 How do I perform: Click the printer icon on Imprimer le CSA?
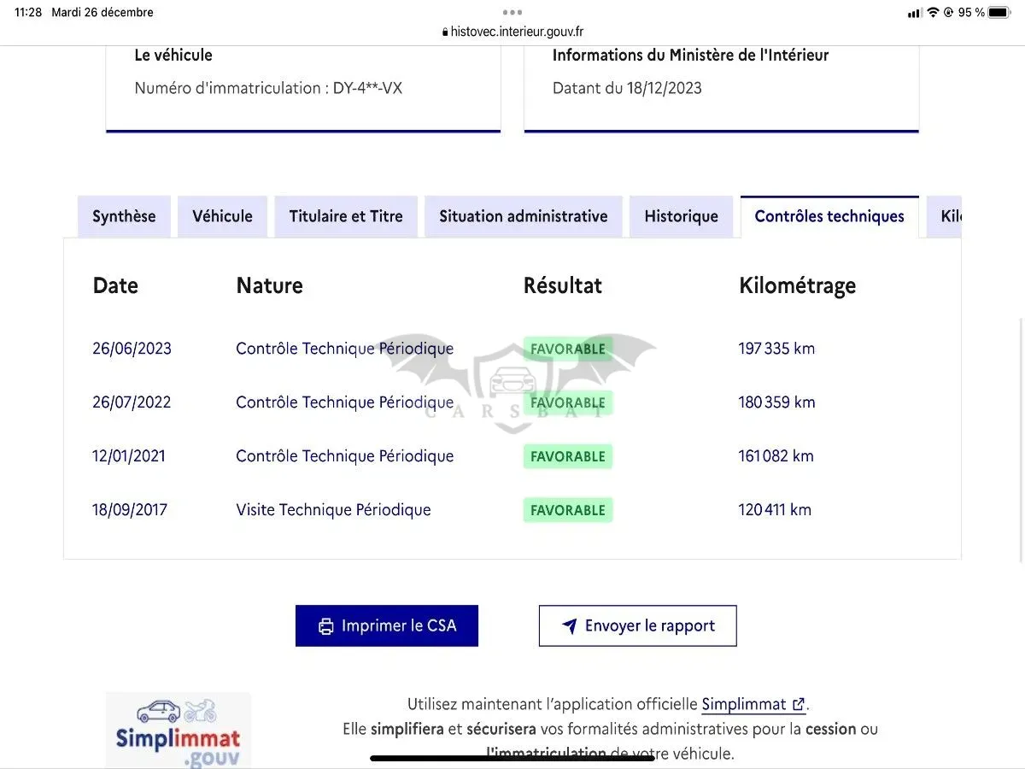coord(325,626)
